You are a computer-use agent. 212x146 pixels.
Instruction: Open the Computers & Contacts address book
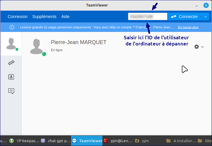click(x=11, y=77)
